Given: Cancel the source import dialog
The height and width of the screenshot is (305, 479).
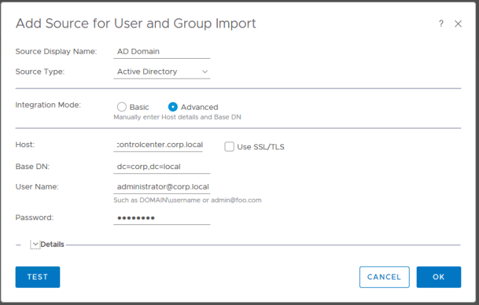Looking at the screenshot, I should click(384, 277).
